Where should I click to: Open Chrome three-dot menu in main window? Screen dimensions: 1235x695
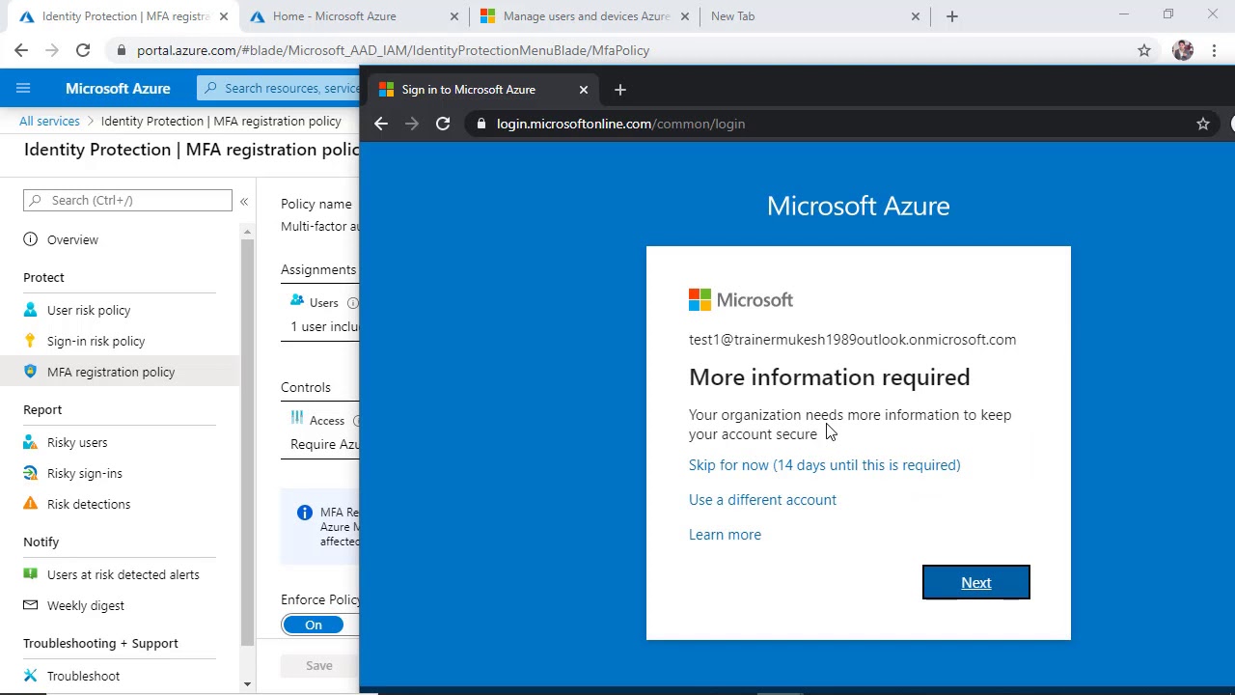[x=1215, y=50]
